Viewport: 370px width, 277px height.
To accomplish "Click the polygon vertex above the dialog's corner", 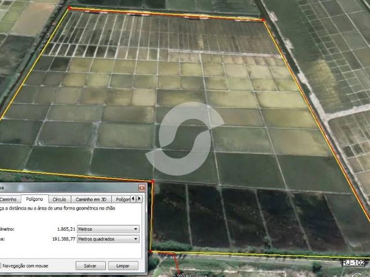I will (153, 181).
